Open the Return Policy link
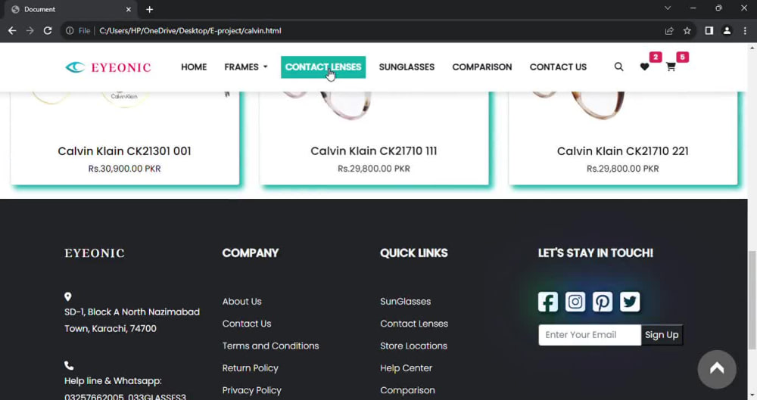Screen dimensions: 757x400 tap(250, 368)
